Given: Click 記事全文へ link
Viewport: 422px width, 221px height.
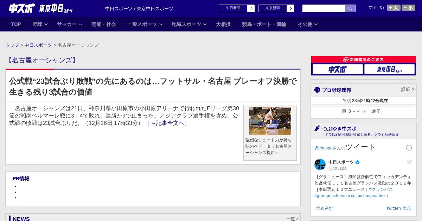Looking at the screenshot, I should (167, 123).
